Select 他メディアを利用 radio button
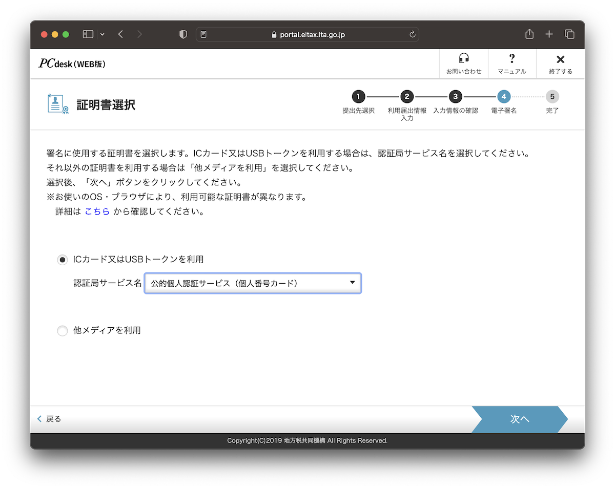The image size is (615, 489). [63, 331]
